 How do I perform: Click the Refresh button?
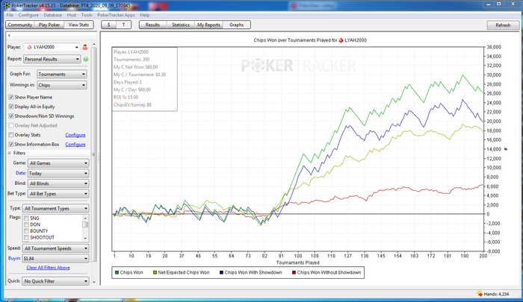click(503, 25)
